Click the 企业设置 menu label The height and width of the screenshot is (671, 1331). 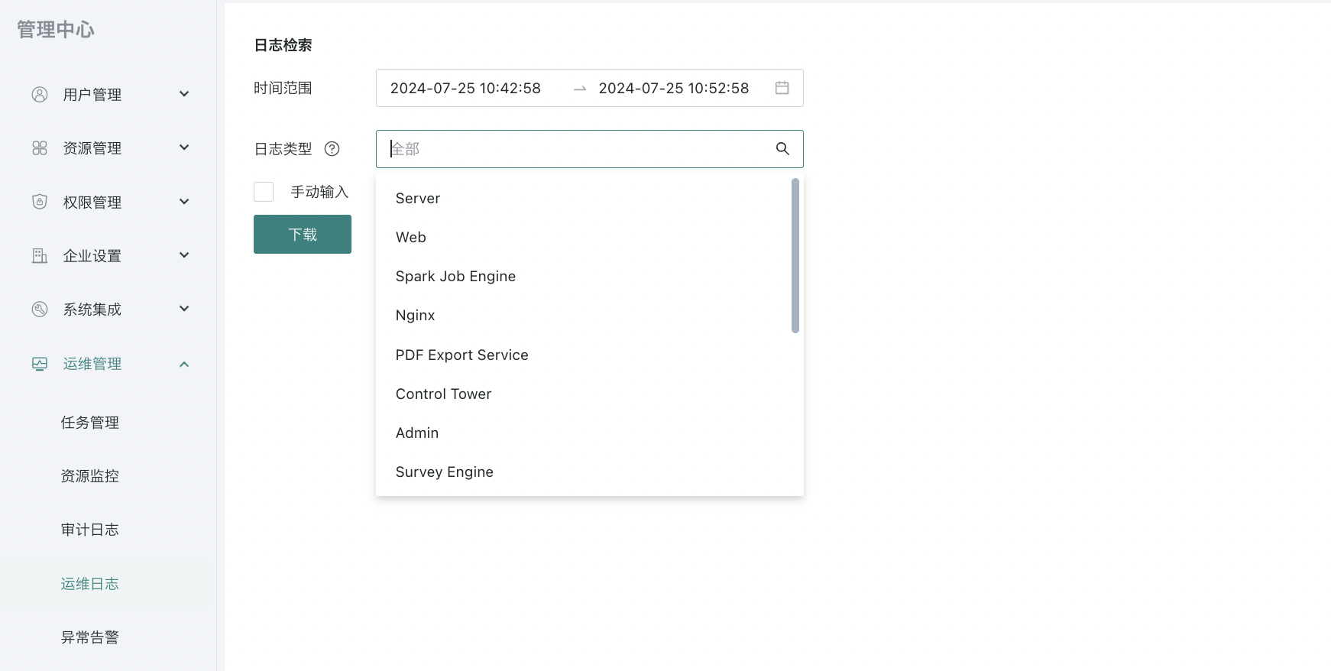(92, 256)
